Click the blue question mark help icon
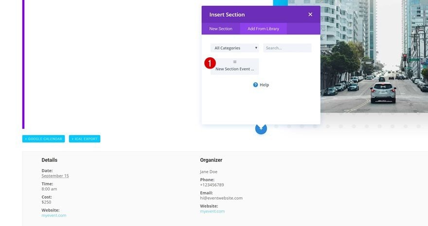This screenshot has width=428, height=226. 255,85
